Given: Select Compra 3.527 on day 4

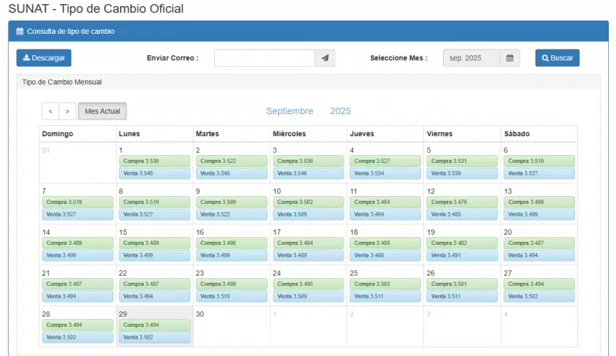Looking at the screenshot, I should tap(385, 161).
